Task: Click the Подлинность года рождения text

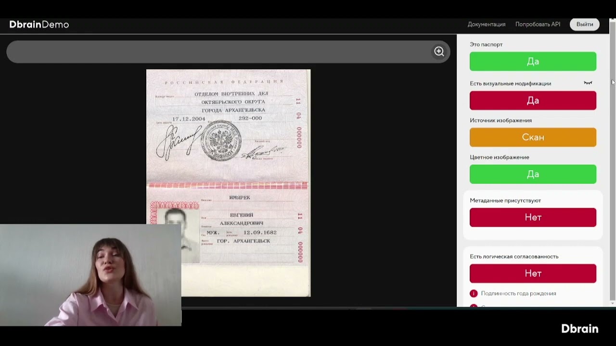Action: coord(518,294)
